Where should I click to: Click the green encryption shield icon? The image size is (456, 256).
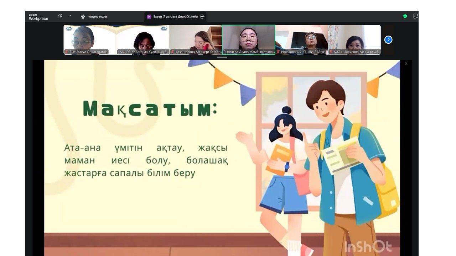click(405, 16)
